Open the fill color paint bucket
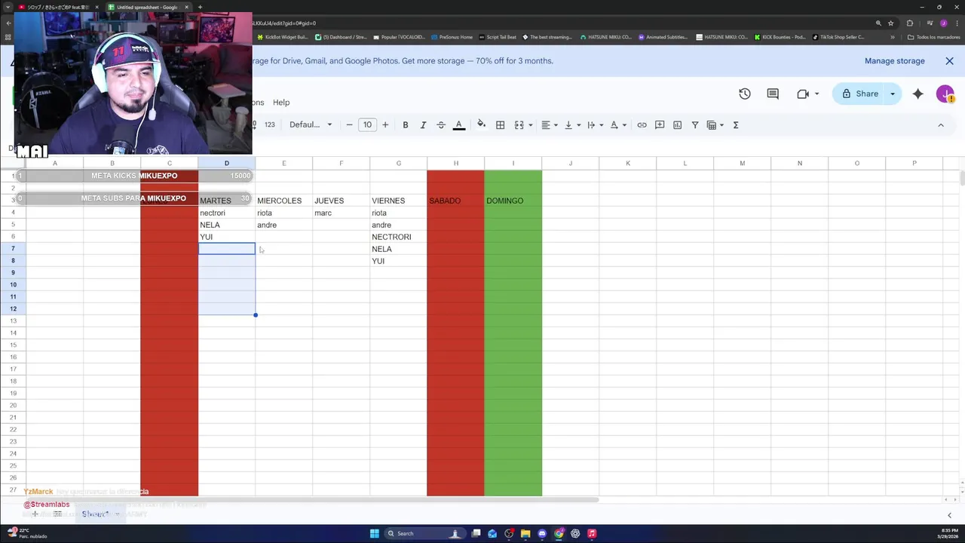Viewport: 965px width, 543px height. [x=481, y=124]
